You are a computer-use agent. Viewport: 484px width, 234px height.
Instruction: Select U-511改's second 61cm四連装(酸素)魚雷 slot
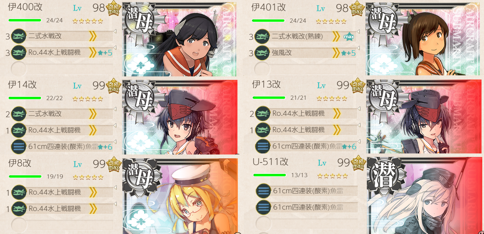(307, 207)
